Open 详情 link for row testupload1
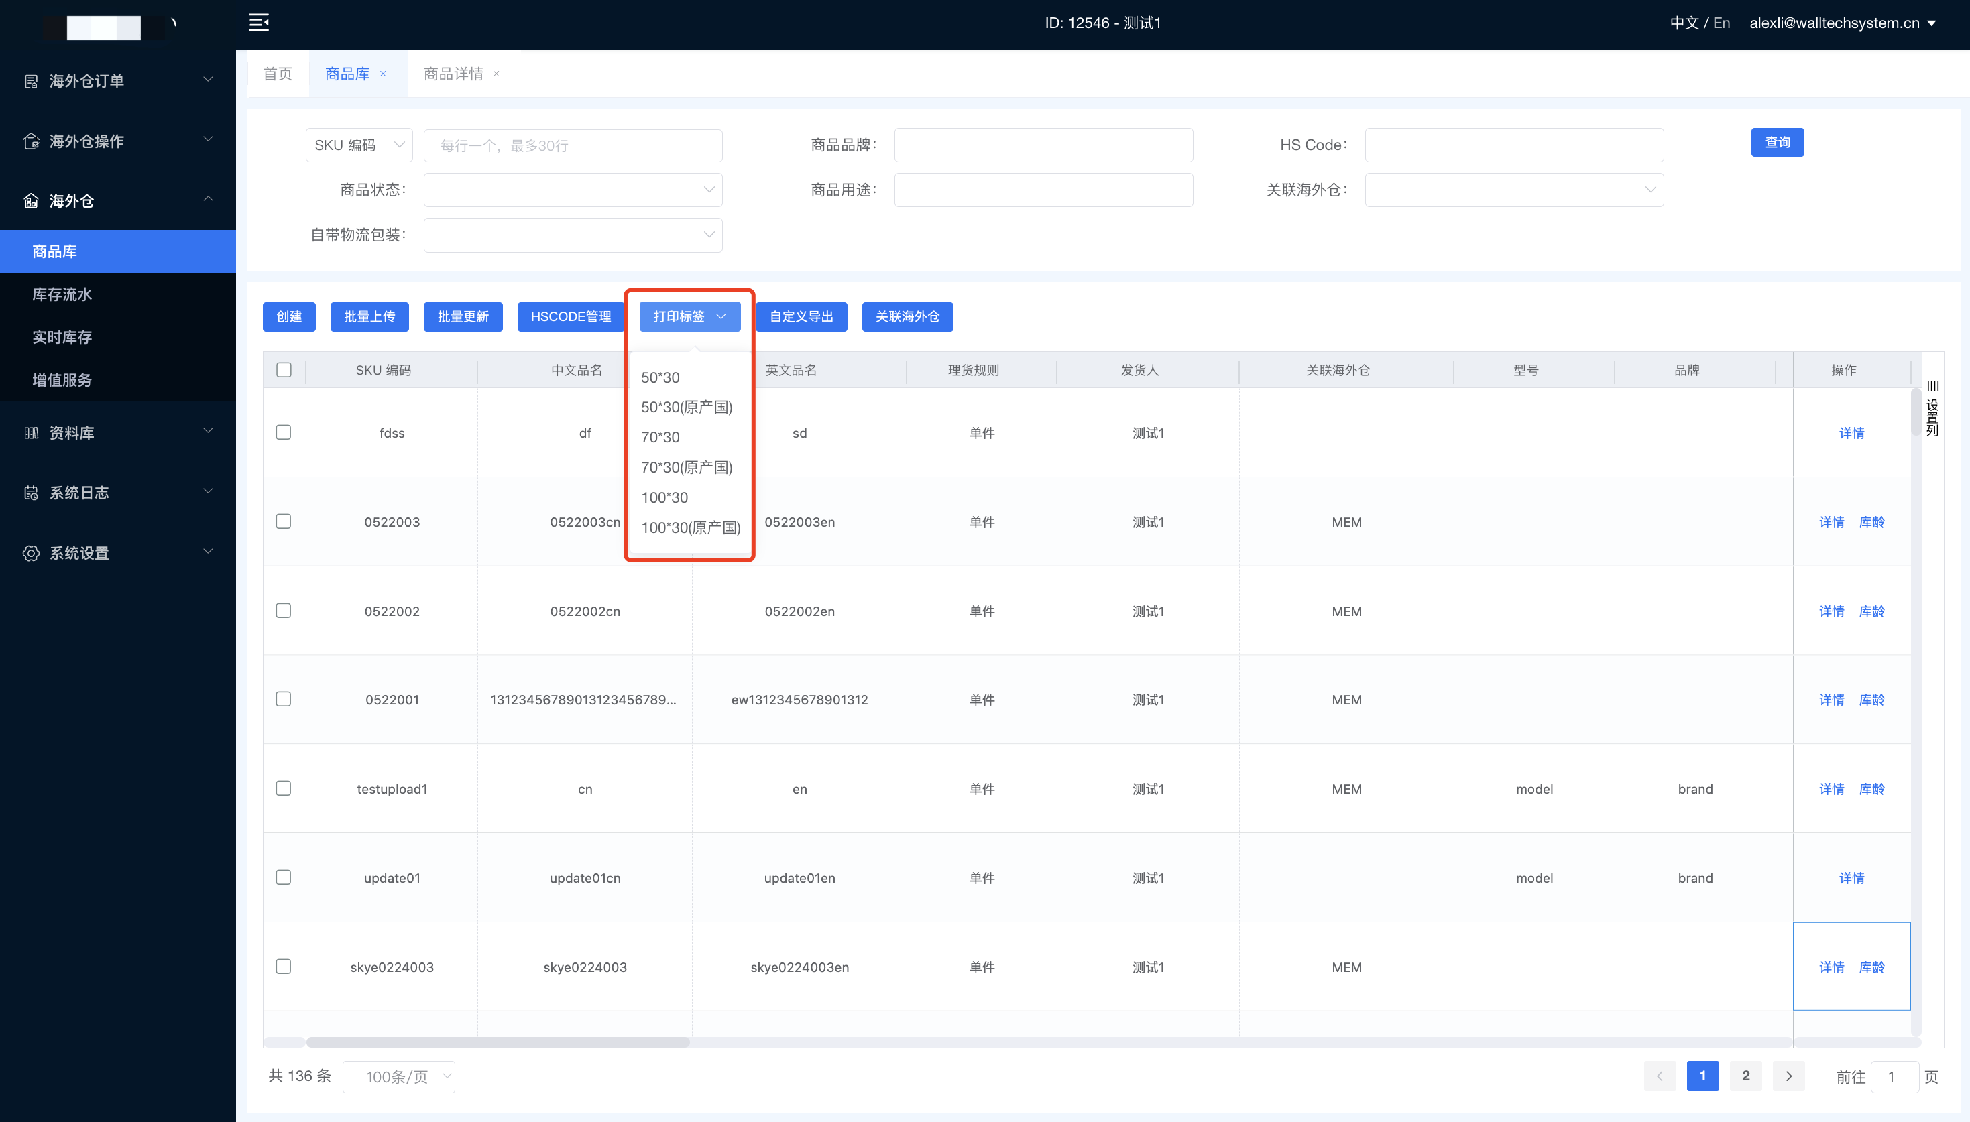The height and width of the screenshot is (1122, 1970). point(1831,789)
